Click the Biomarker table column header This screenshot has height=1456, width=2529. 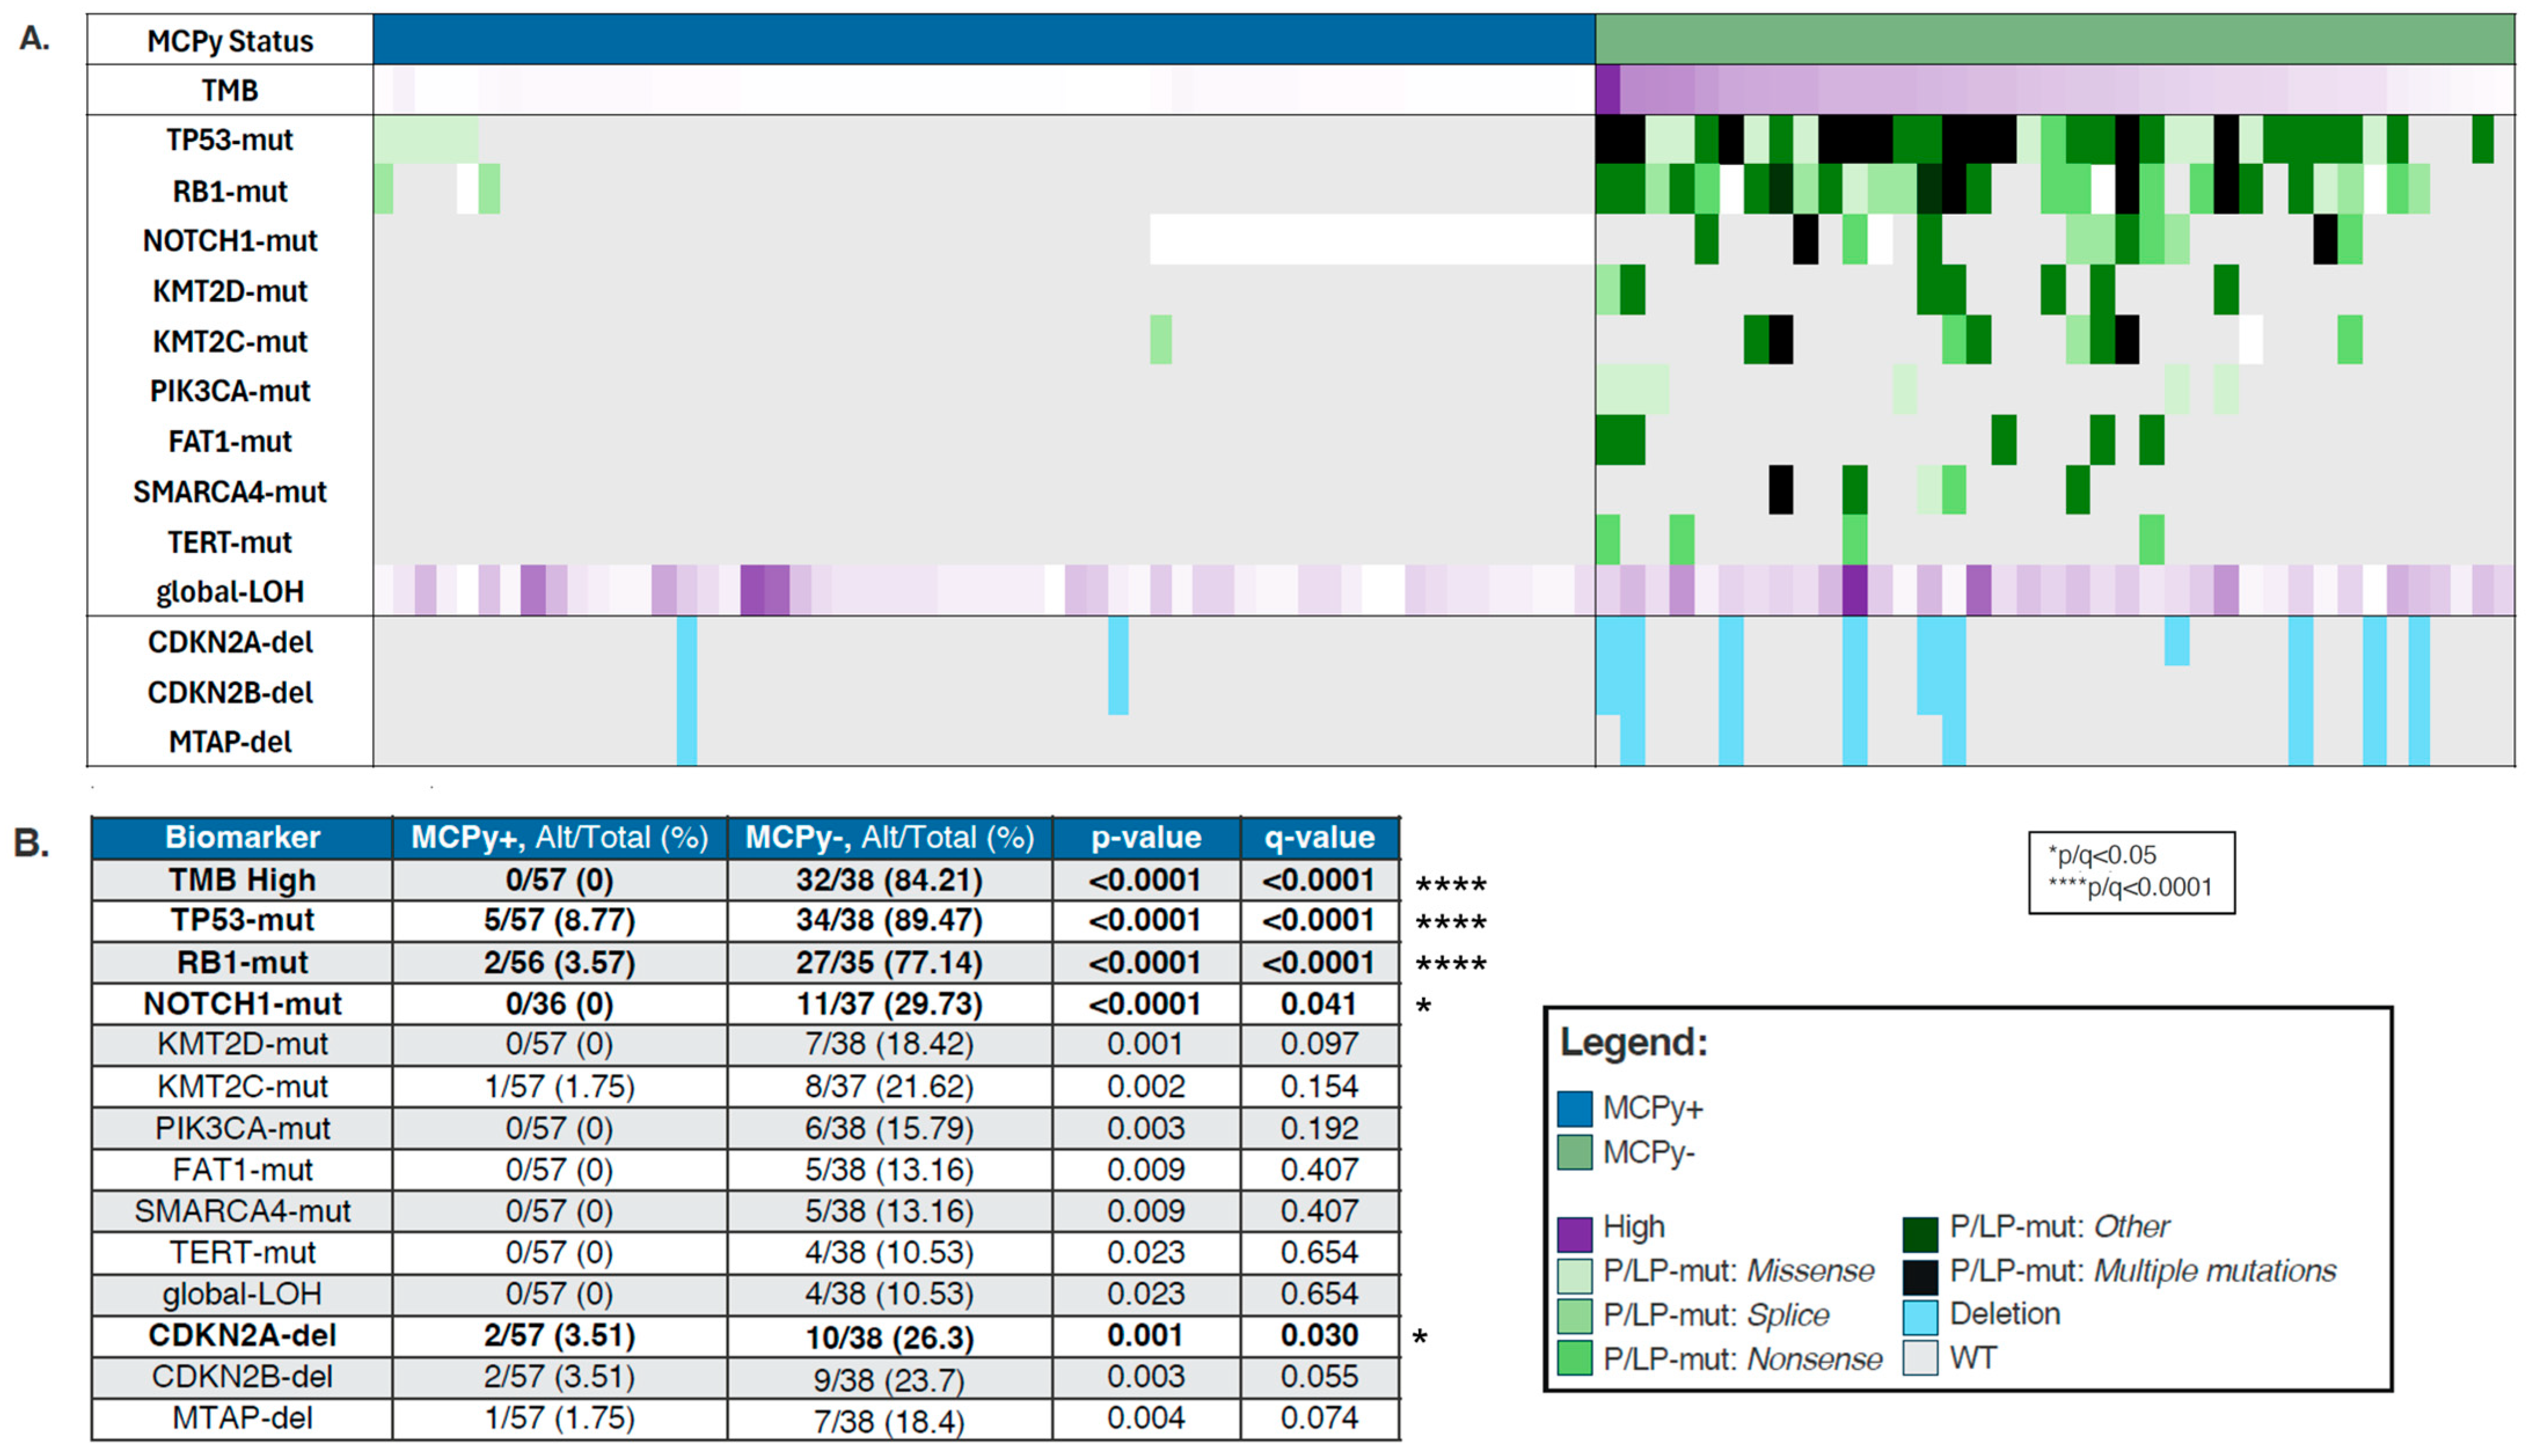tap(242, 837)
